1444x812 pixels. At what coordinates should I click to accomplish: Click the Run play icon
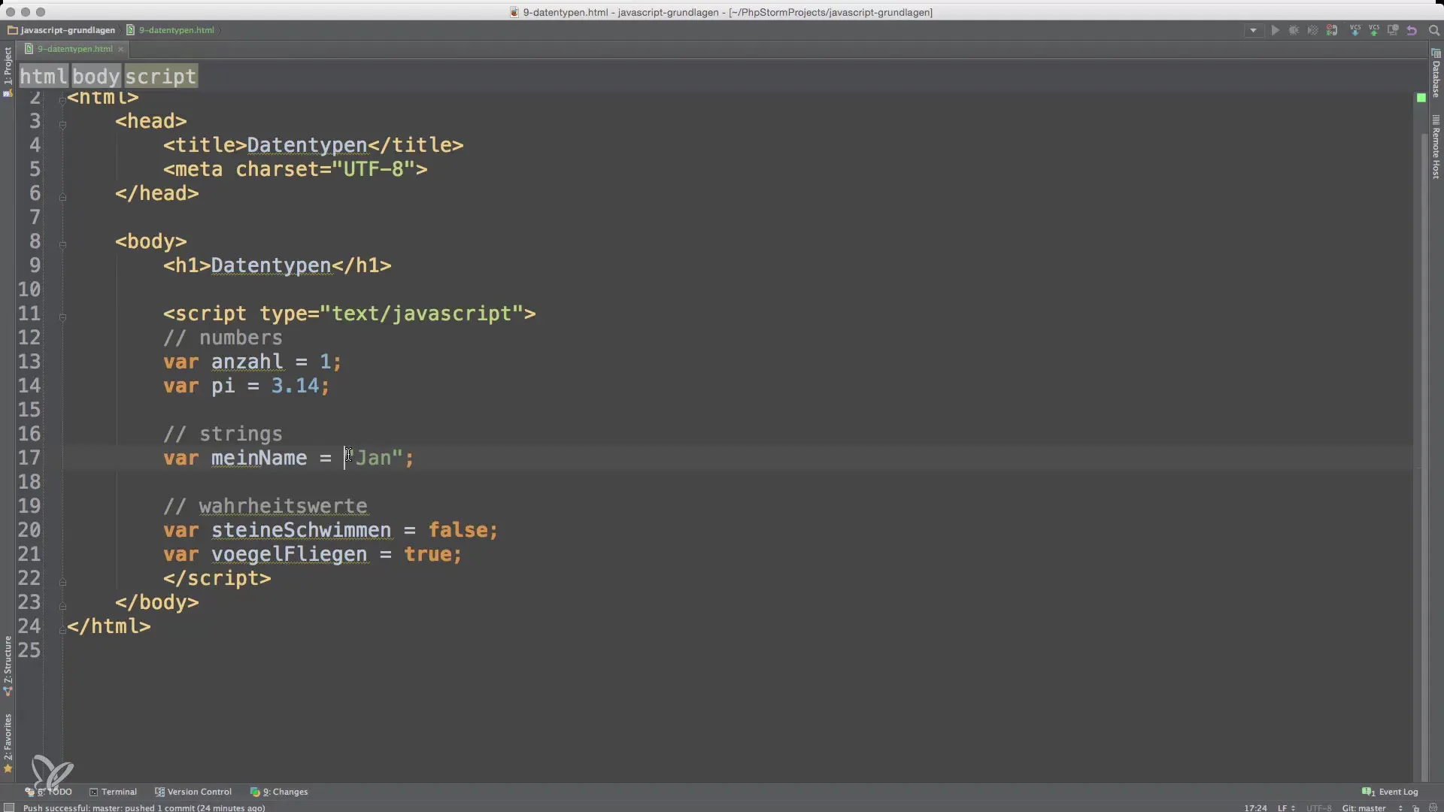1275,31
